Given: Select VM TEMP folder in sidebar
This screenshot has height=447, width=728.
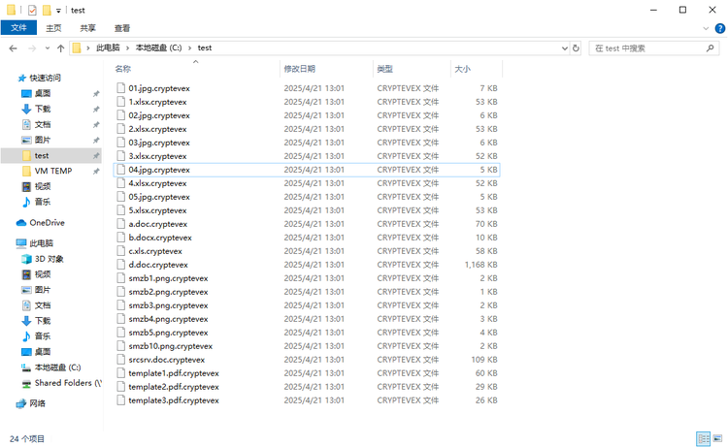Looking at the screenshot, I should pos(53,171).
